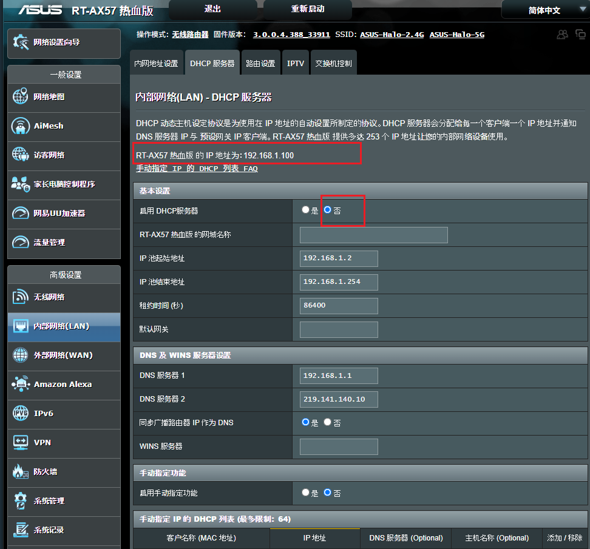This screenshot has width=590, height=549.
Task: Click the firmware version link
Action: (x=291, y=35)
